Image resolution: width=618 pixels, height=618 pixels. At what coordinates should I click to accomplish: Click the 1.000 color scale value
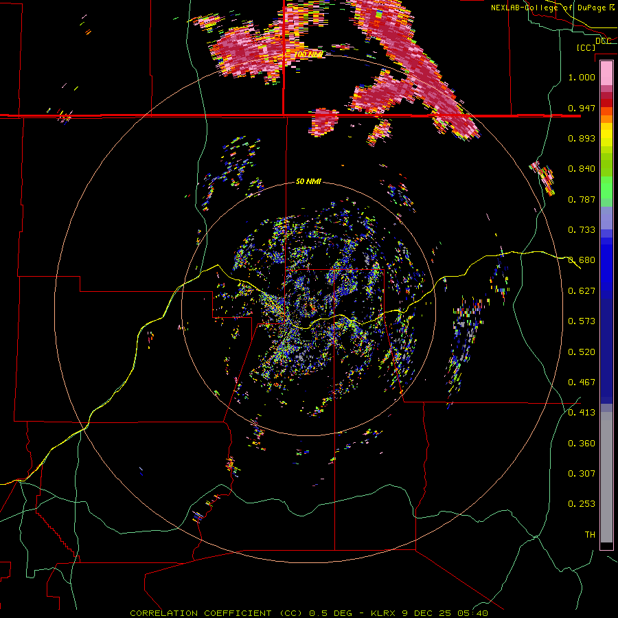coord(582,77)
